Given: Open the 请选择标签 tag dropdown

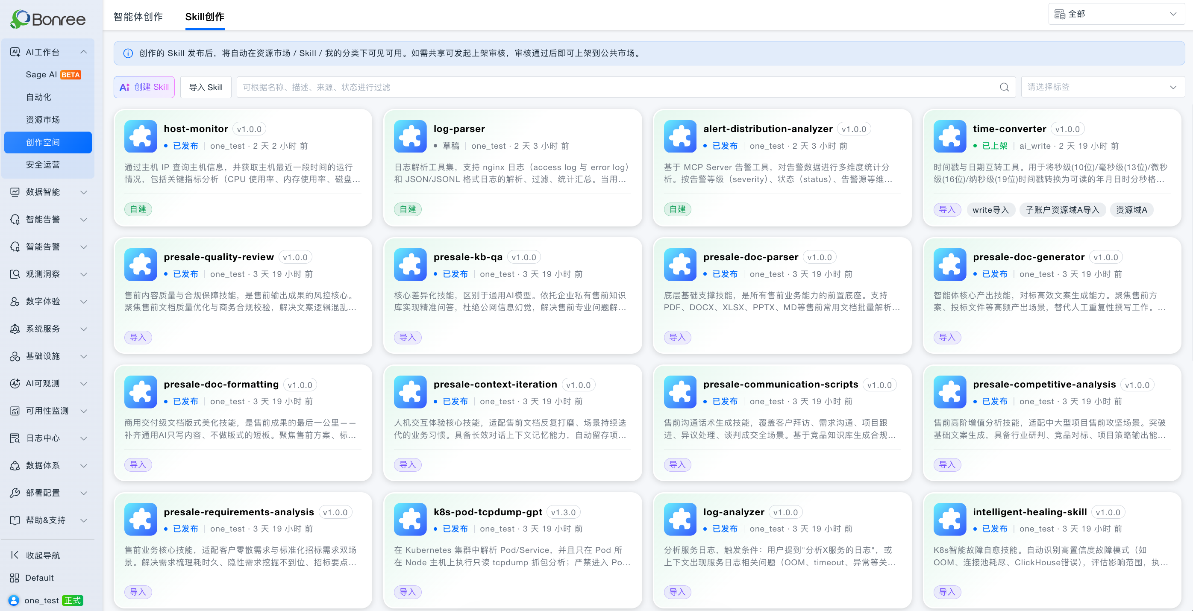Looking at the screenshot, I should pyautogui.click(x=1102, y=87).
